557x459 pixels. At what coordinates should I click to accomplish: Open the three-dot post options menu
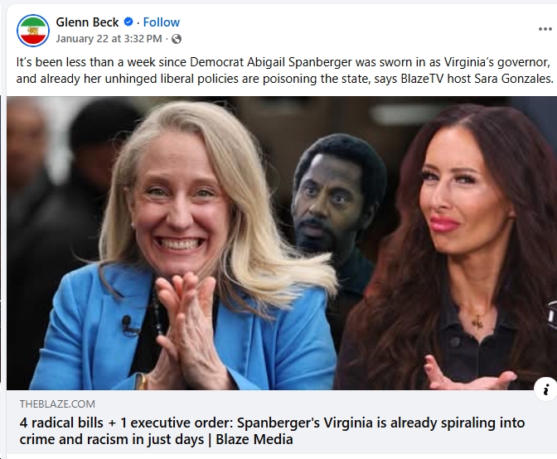tap(545, 29)
